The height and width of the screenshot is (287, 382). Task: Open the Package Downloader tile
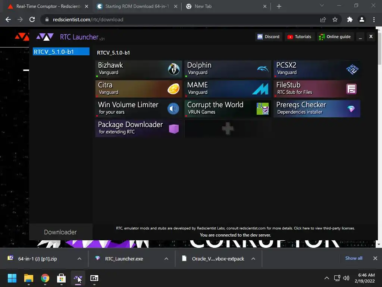pyautogui.click(x=139, y=129)
